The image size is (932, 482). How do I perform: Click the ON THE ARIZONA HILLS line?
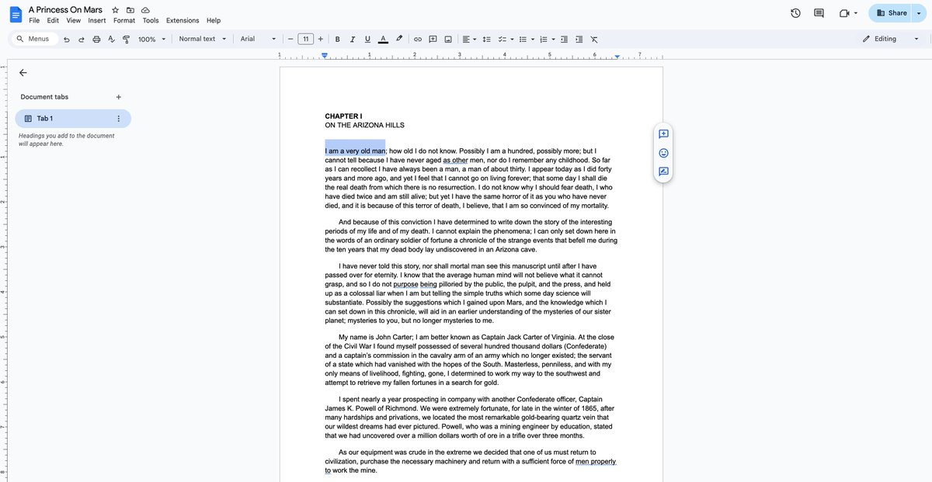pyautogui.click(x=364, y=125)
